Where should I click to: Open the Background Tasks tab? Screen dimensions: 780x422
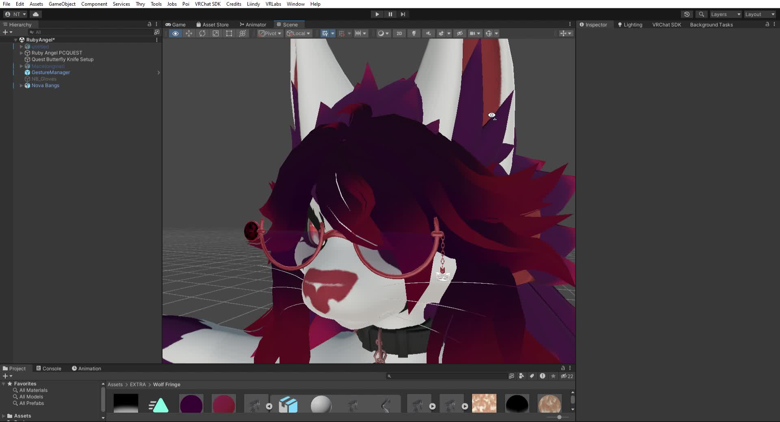(x=711, y=25)
